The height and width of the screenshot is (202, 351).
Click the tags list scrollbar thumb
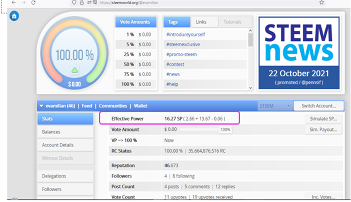pyautogui.click(x=251, y=40)
